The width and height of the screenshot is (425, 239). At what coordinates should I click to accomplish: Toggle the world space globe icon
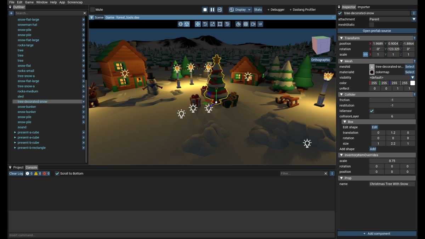coord(181,24)
